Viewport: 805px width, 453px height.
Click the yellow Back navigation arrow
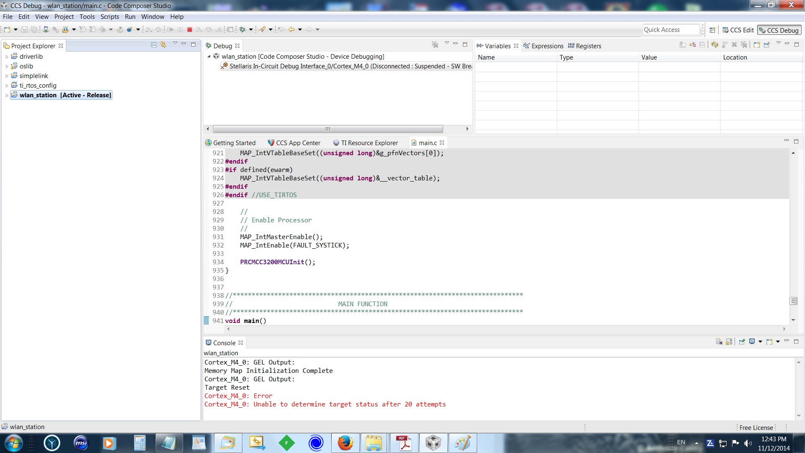pos(291,29)
